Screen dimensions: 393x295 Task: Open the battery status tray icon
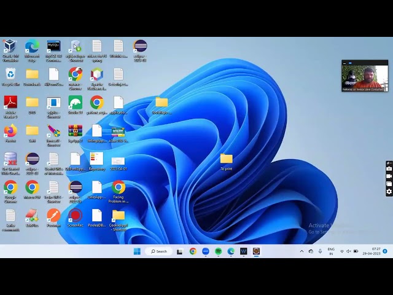[356, 251]
